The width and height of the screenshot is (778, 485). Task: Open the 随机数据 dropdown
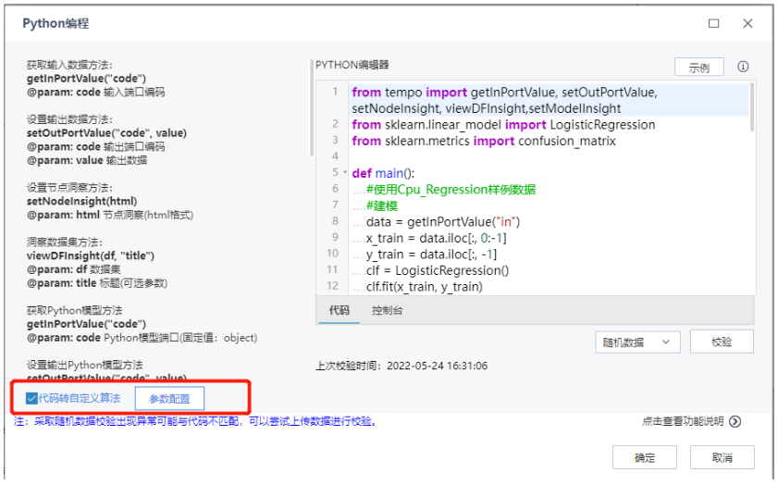point(637,342)
